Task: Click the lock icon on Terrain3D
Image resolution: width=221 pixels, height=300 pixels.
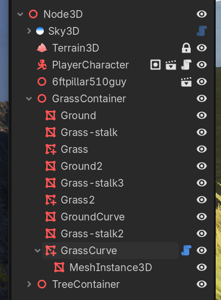Action: pos(186,48)
